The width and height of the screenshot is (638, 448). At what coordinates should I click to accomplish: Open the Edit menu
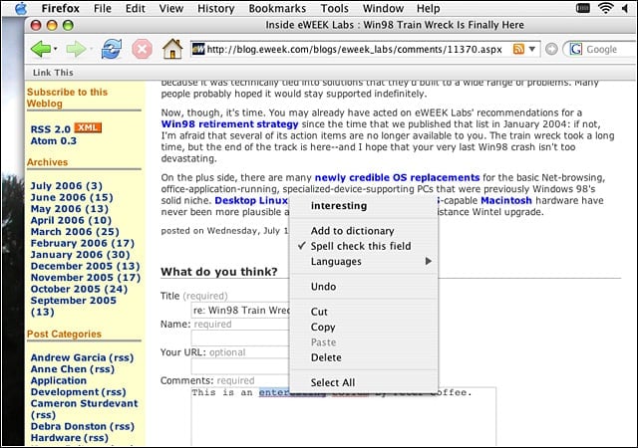(136, 8)
